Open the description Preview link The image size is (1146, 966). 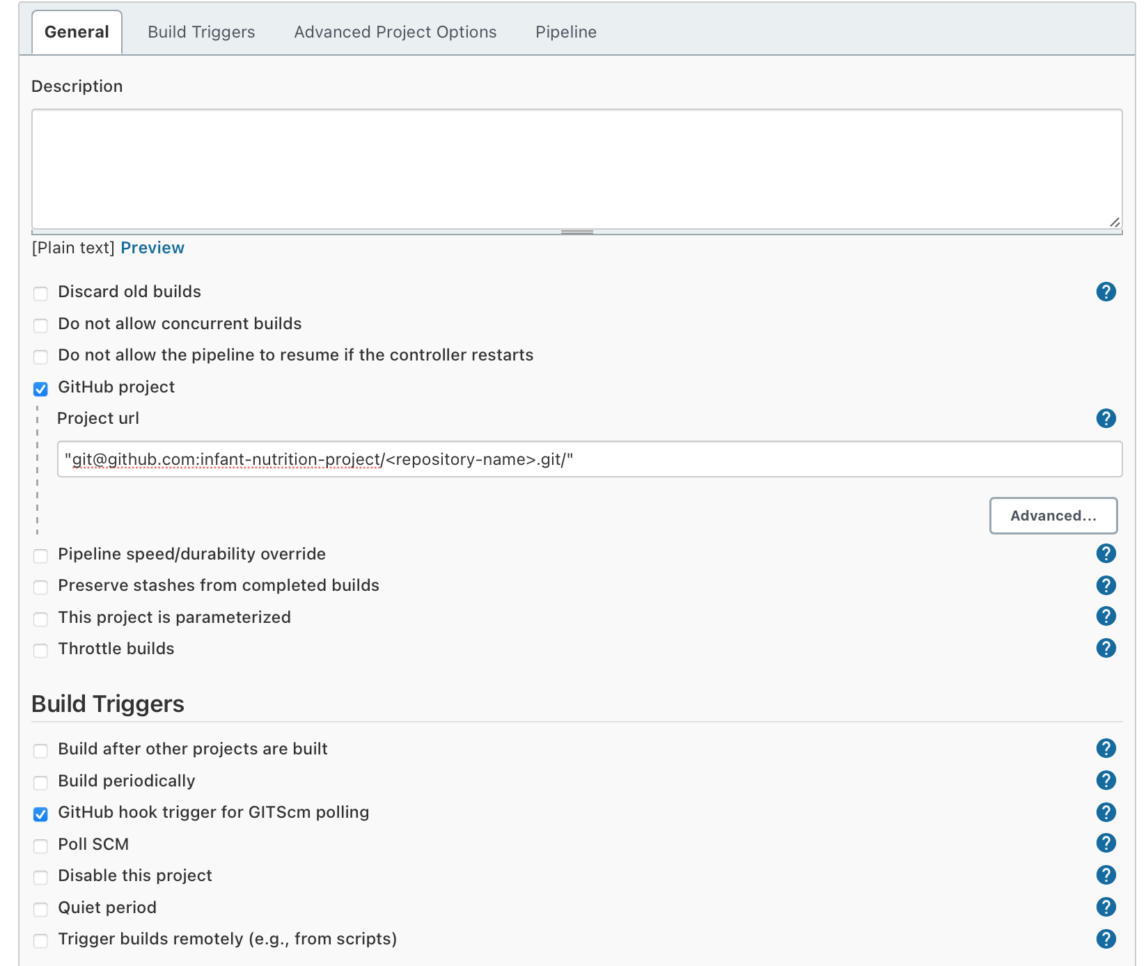[152, 248]
